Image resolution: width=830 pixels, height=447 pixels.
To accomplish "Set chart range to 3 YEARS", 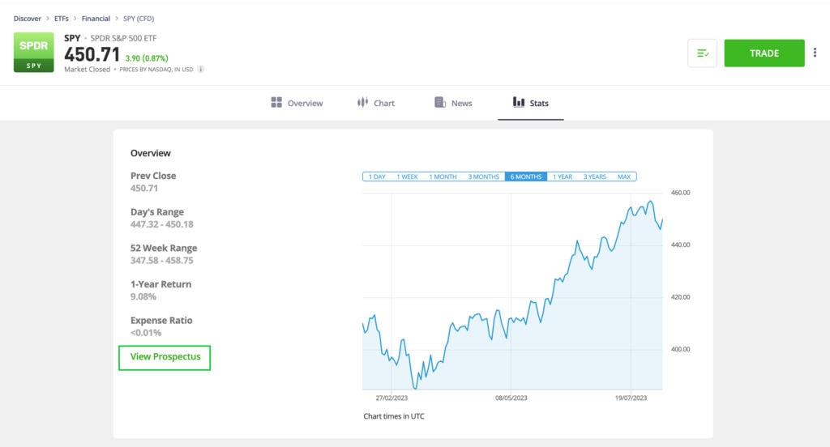I will pos(594,177).
